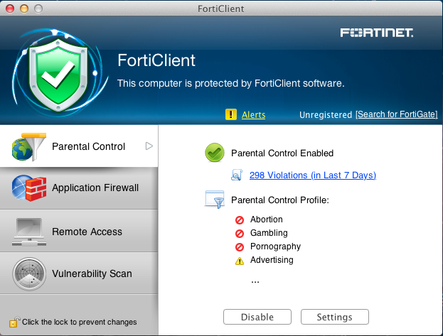Click the Application Firewall brick wall icon

click(29, 188)
